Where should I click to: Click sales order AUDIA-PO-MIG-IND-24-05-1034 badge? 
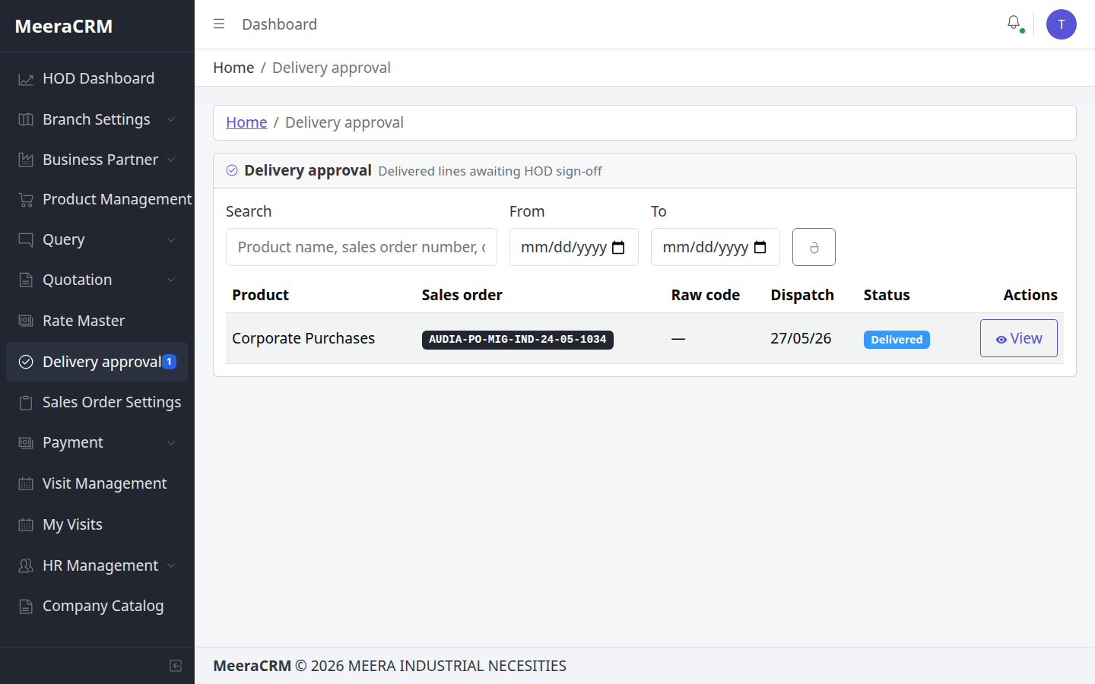518,340
